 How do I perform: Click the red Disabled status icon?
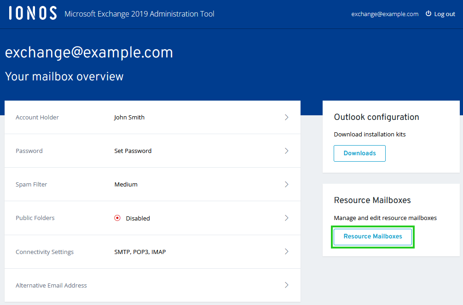pyautogui.click(x=117, y=218)
